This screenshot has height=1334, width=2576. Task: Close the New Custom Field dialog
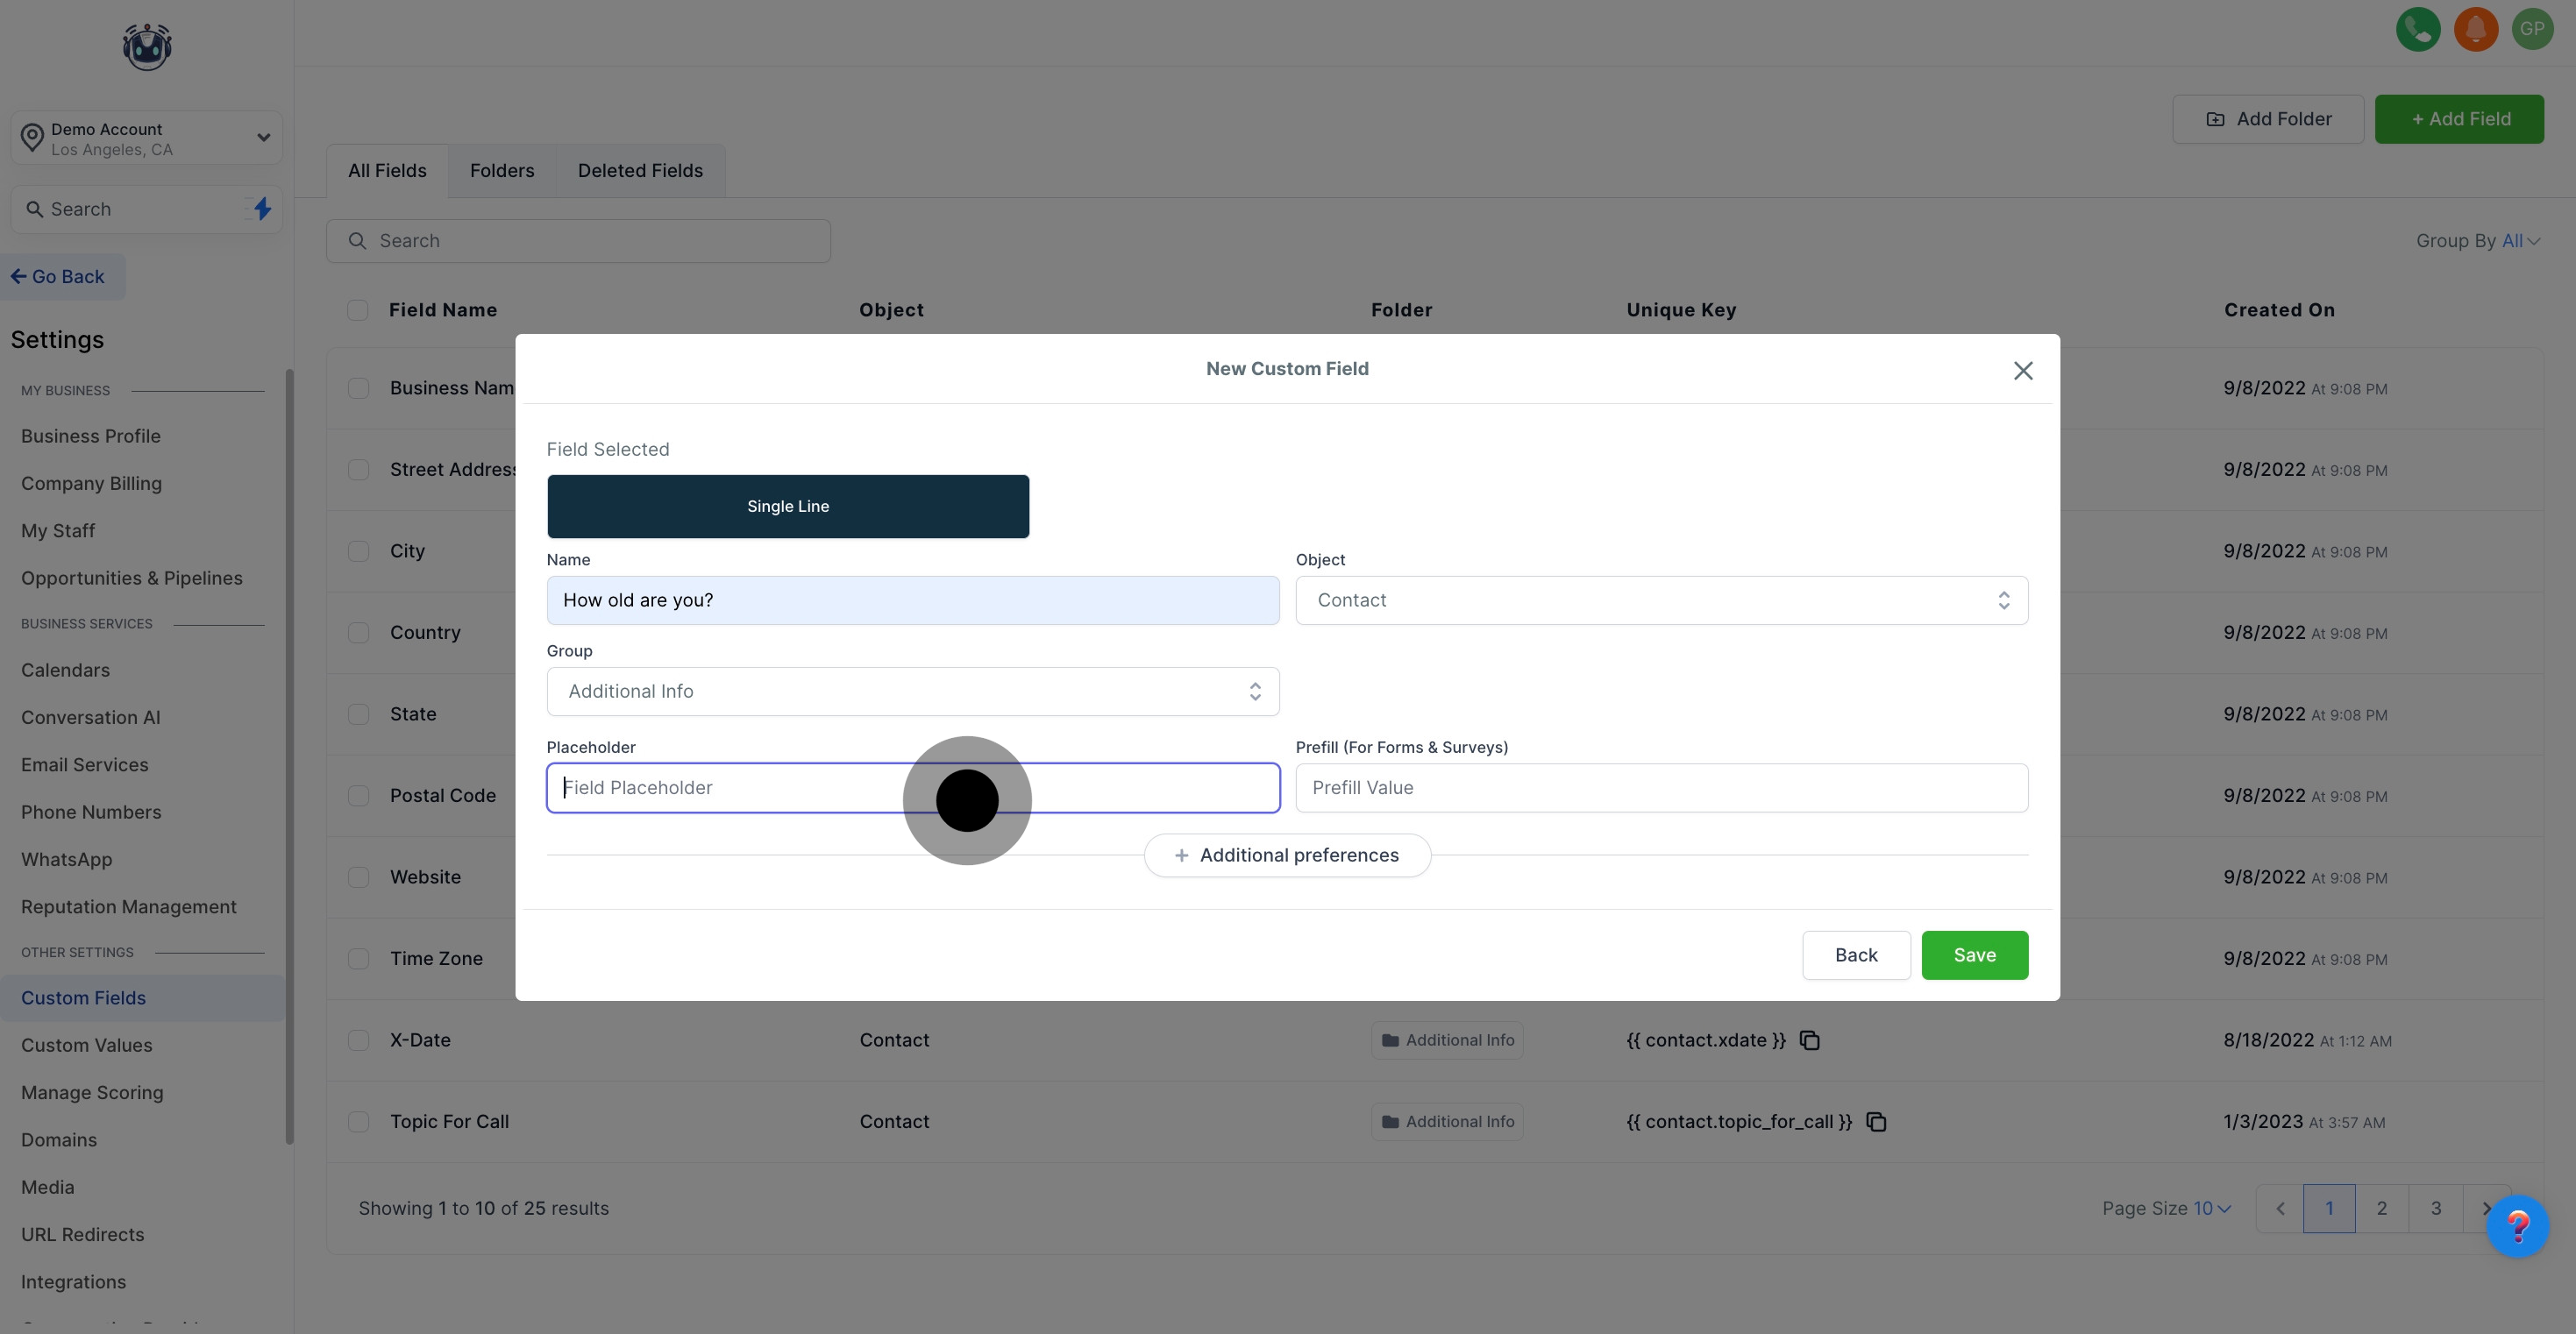tap(2022, 371)
